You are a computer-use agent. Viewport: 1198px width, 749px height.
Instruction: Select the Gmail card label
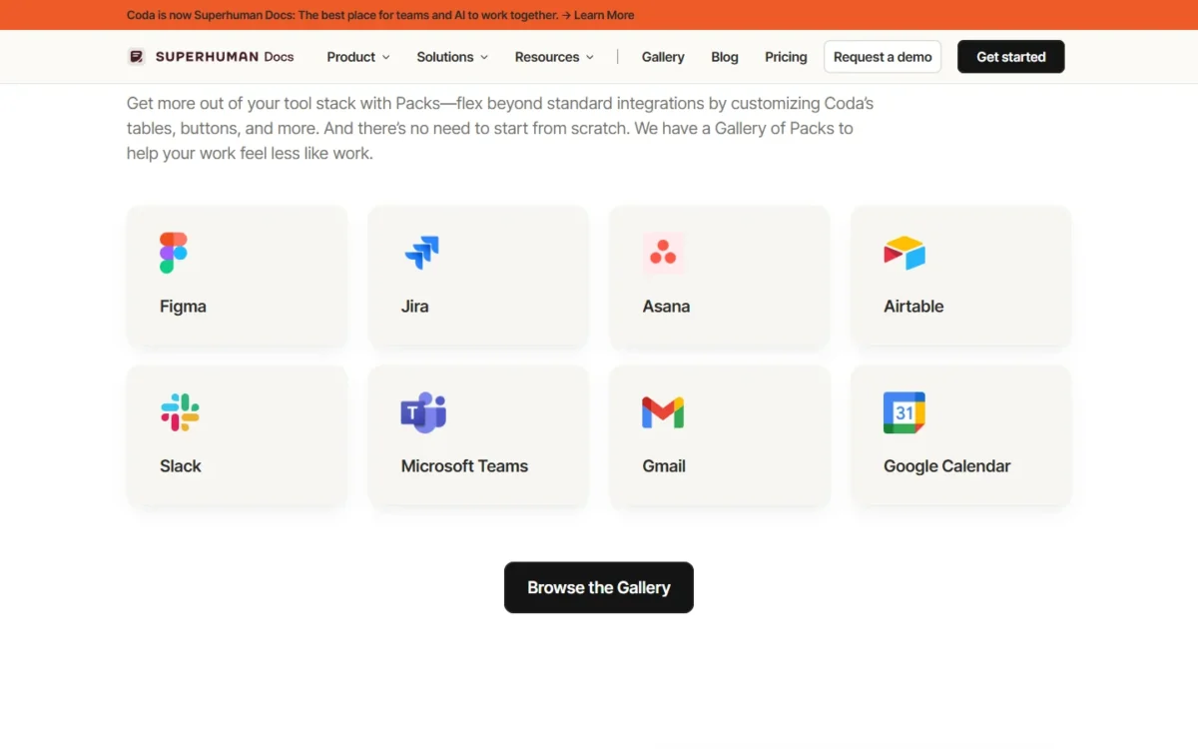[x=664, y=466]
